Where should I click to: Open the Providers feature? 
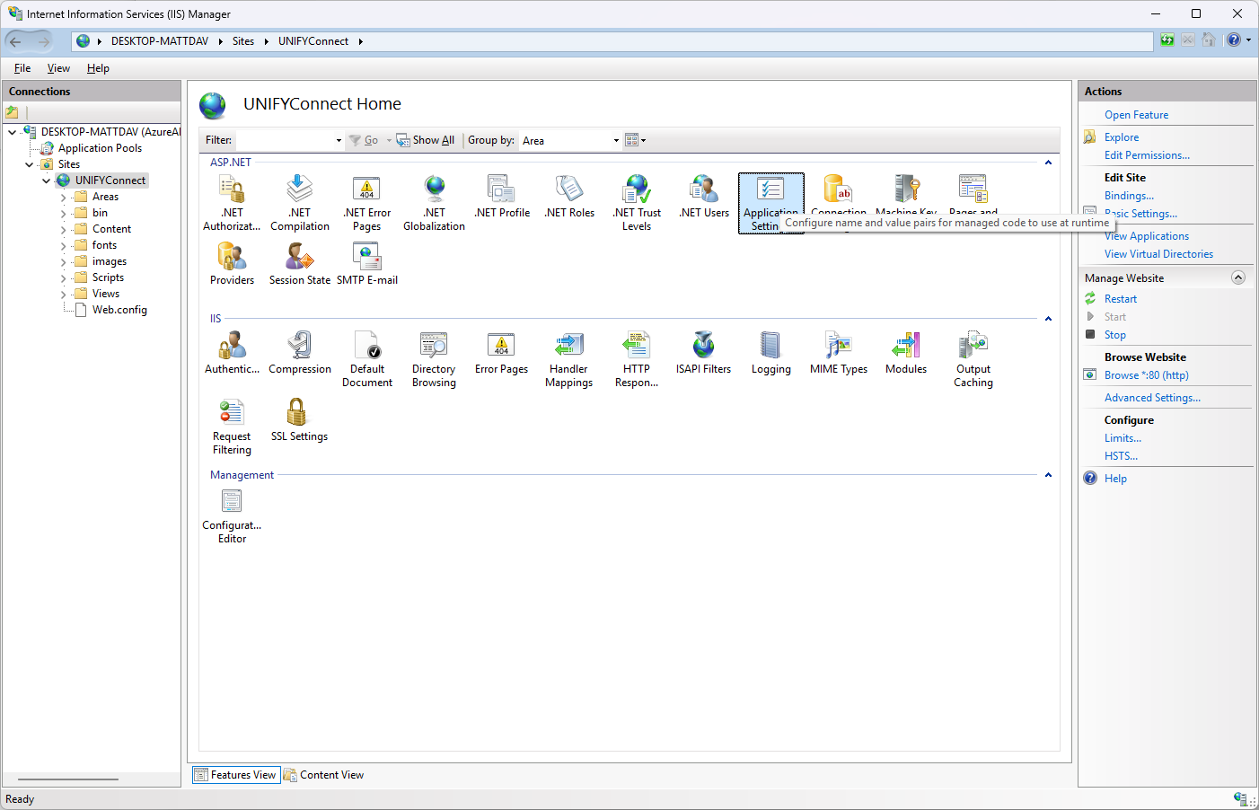pyautogui.click(x=232, y=264)
